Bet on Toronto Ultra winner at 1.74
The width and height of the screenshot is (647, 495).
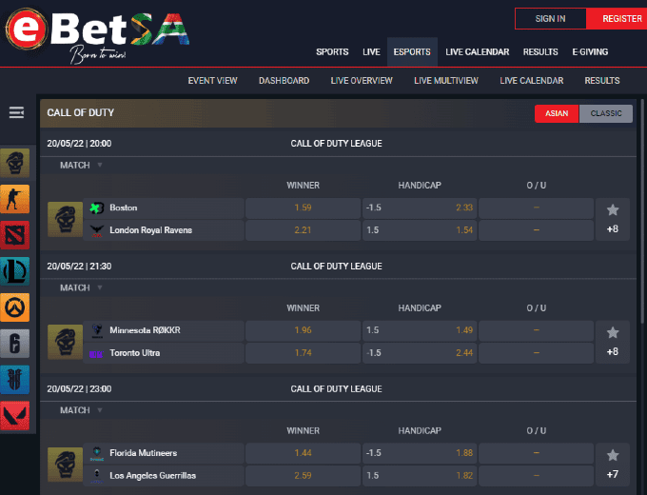(303, 353)
